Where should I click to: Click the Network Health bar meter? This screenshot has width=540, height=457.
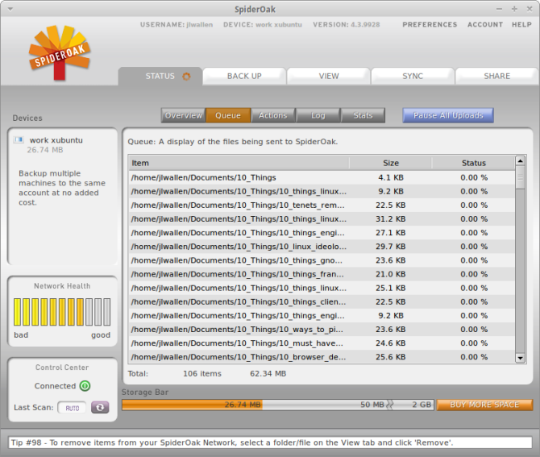coord(62,312)
